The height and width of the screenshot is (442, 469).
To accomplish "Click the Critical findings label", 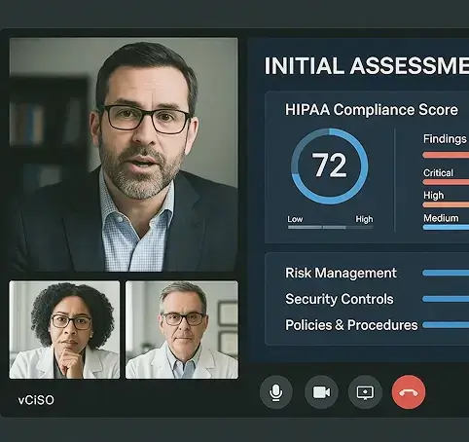I will (x=438, y=172).
